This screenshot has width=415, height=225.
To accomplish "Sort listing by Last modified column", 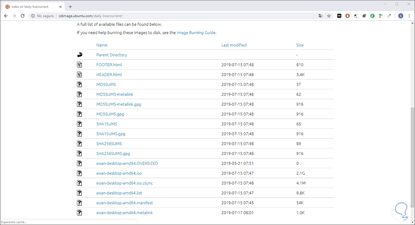I will click(234, 45).
